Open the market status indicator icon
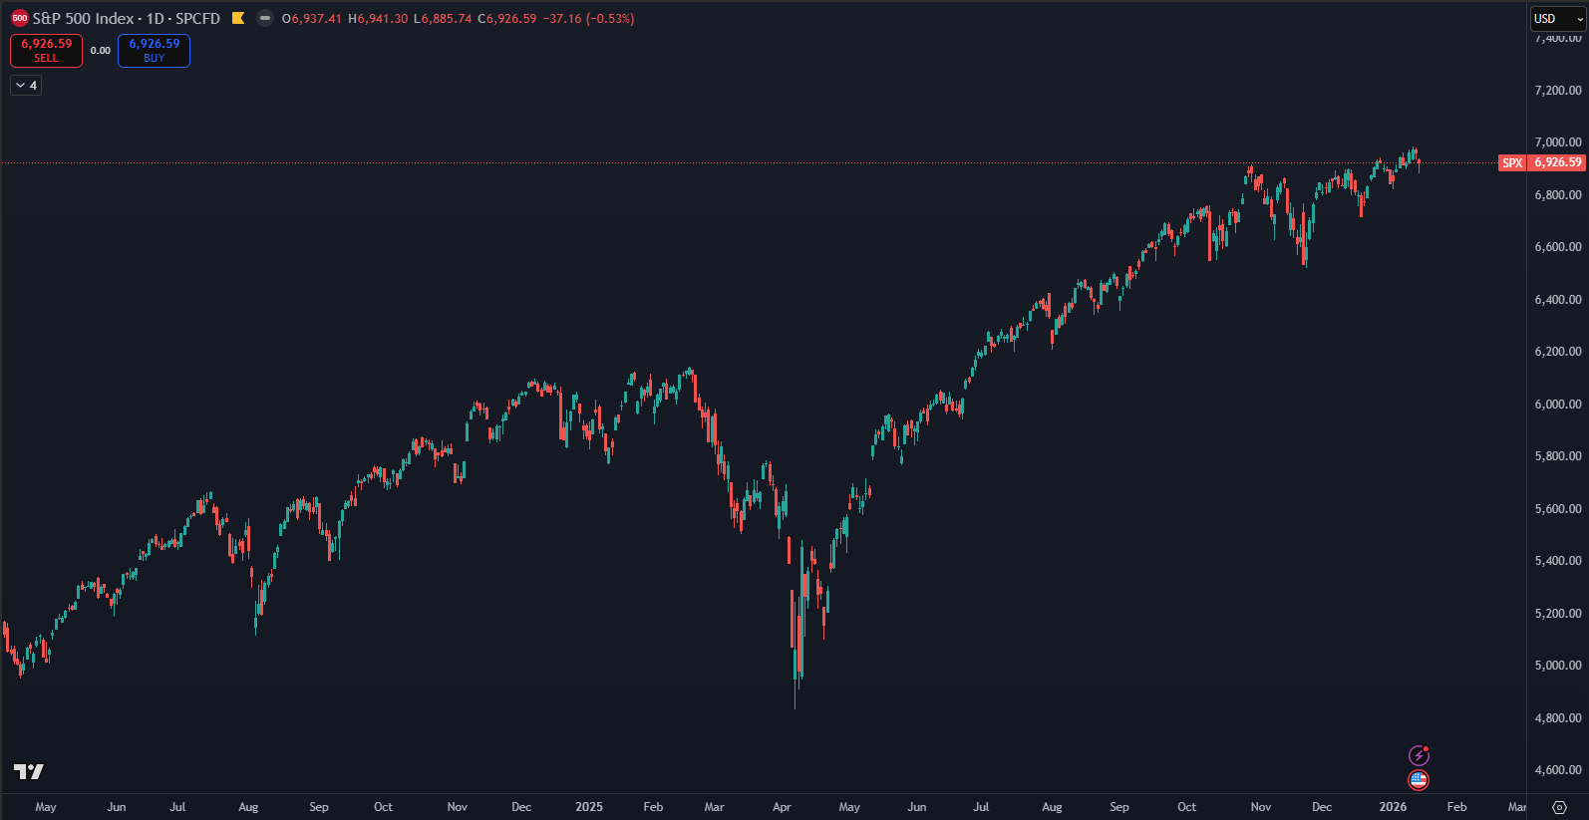The width and height of the screenshot is (1589, 820). pyautogui.click(x=264, y=18)
